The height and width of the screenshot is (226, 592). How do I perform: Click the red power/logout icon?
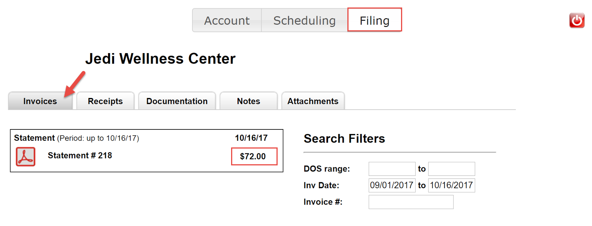[x=577, y=21]
